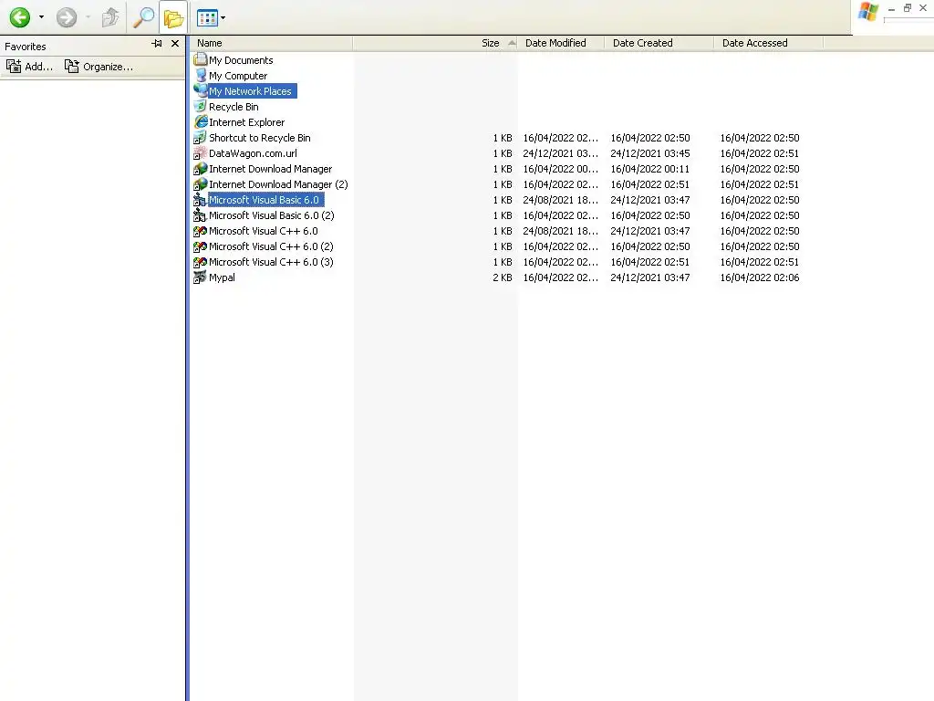Viewport: 934px width, 701px height.
Task: Select the Microsoft Visual C++ 6.0 (2) icon
Action: (x=201, y=246)
